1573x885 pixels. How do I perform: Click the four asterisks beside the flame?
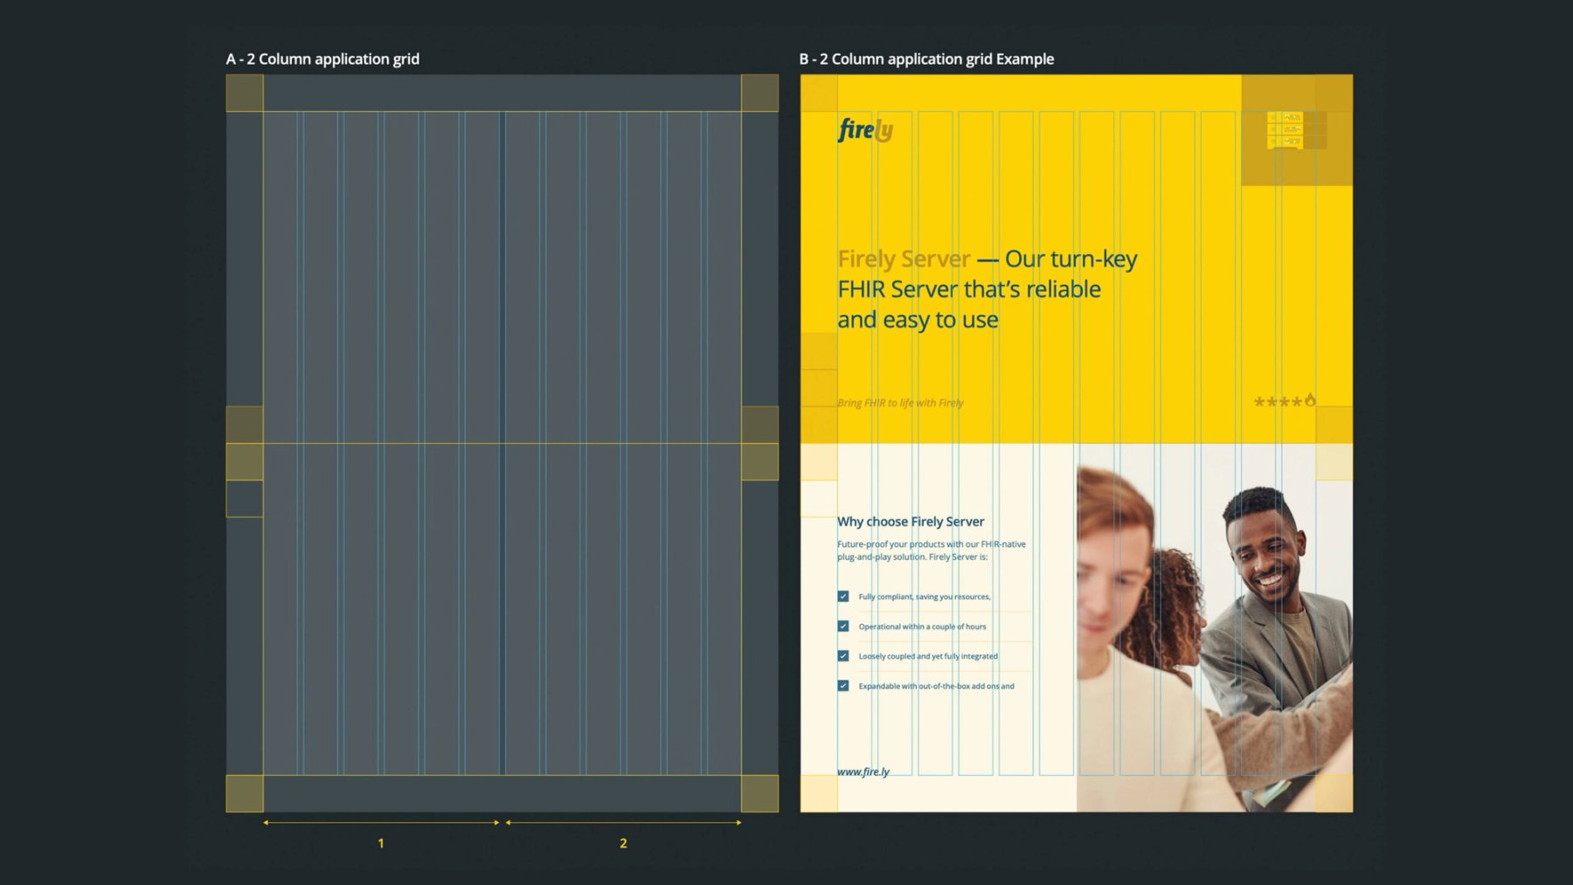pos(1278,402)
